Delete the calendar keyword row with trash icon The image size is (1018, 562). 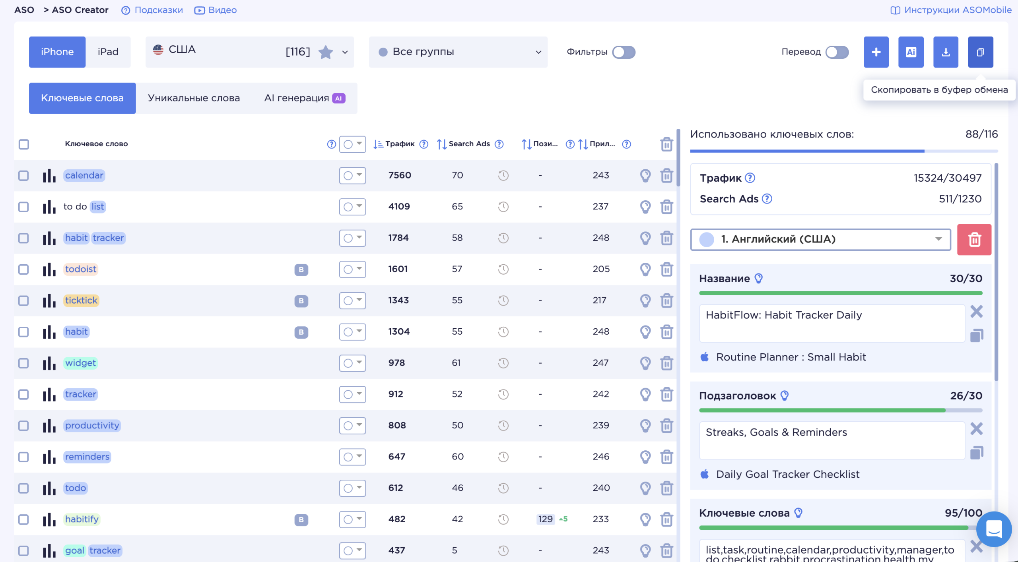pyautogui.click(x=666, y=175)
